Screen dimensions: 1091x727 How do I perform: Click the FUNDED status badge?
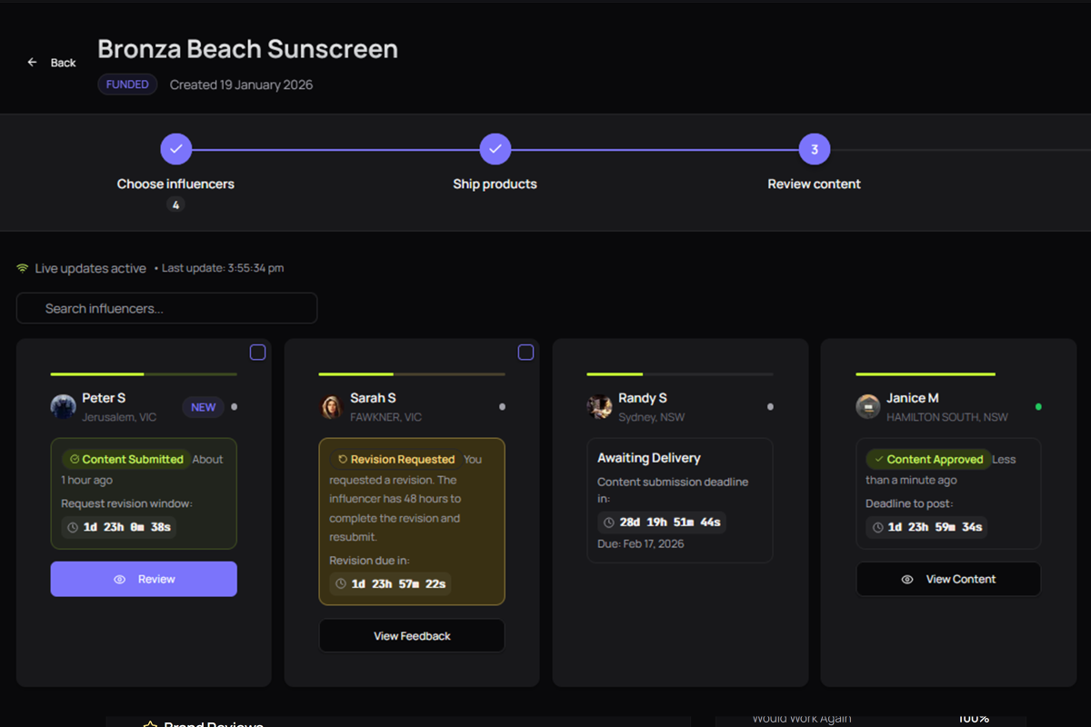coord(127,84)
